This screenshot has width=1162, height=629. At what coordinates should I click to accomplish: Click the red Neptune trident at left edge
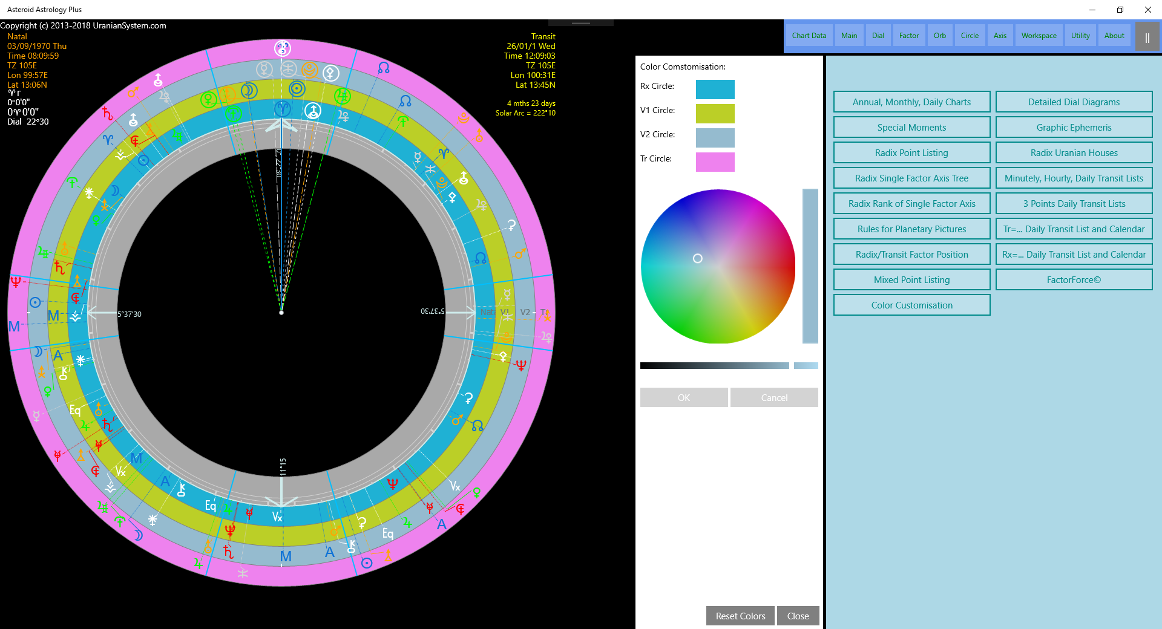[x=16, y=281]
